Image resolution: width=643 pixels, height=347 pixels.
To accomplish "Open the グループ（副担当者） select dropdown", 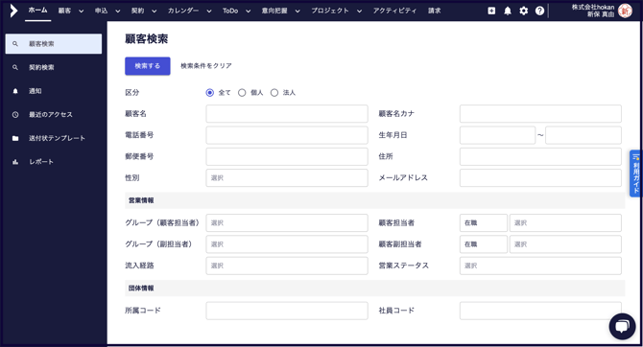I will (287, 244).
